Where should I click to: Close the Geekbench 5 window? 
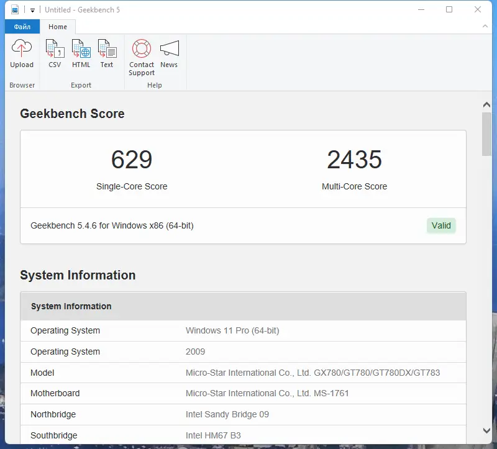point(478,9)
